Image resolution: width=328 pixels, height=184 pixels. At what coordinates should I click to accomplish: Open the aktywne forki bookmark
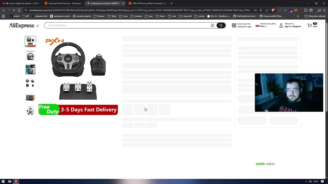coord(40,16)
